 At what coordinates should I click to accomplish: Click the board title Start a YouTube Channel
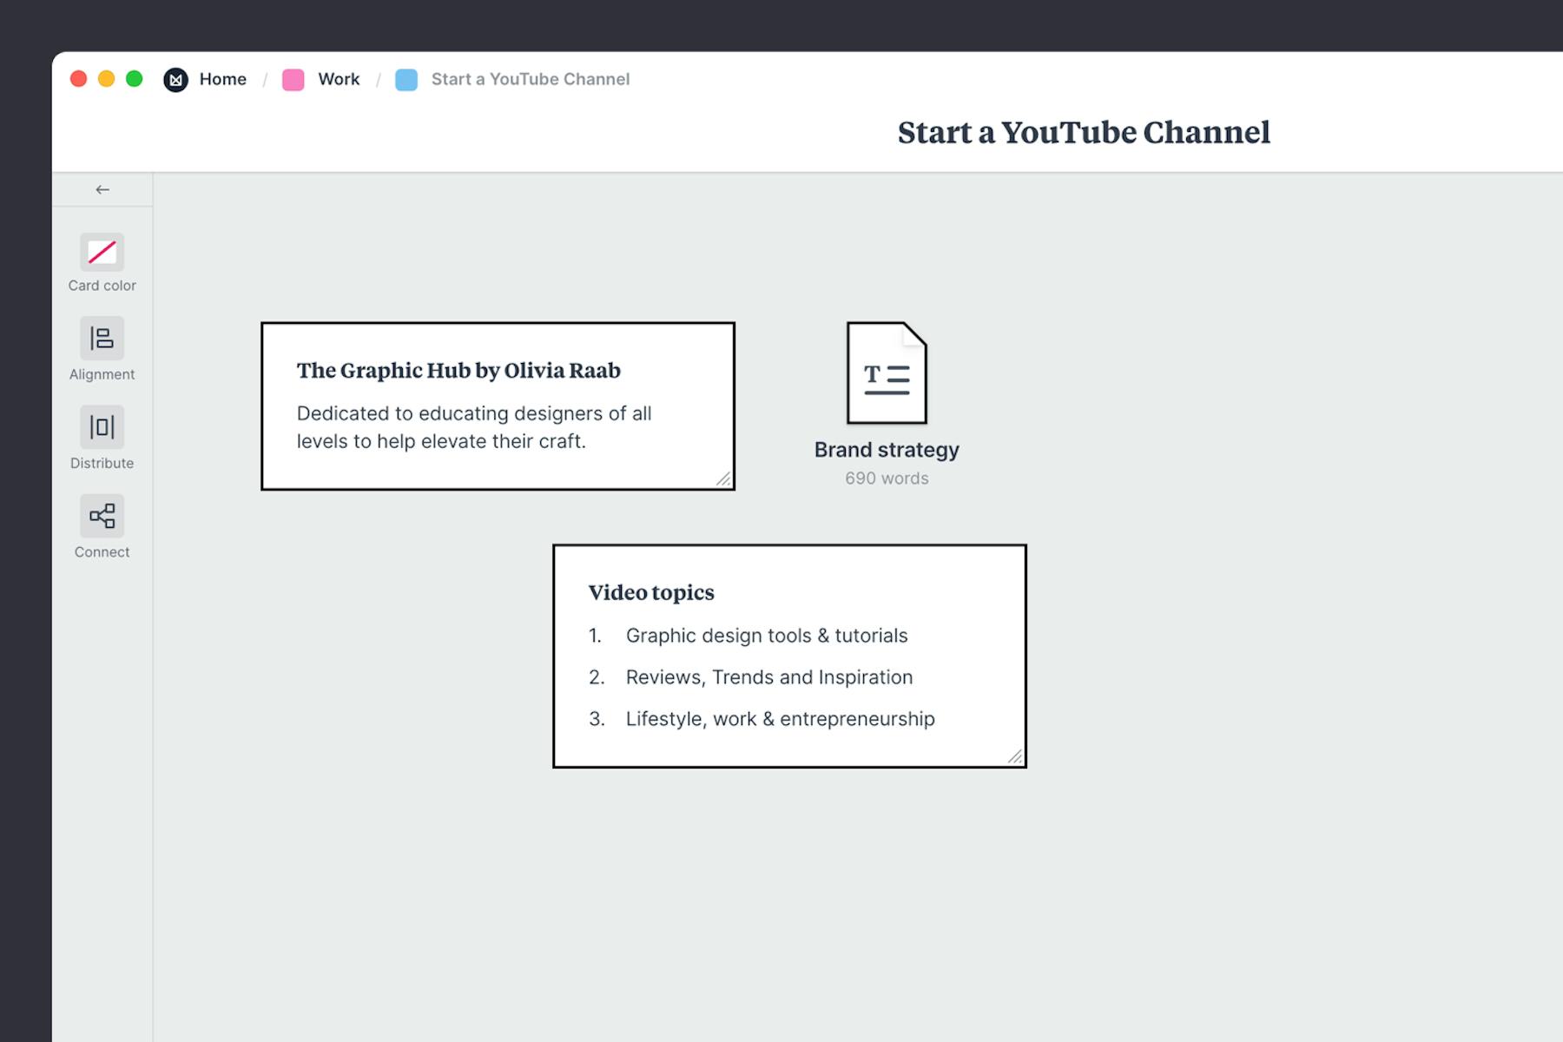(1084, 133)
